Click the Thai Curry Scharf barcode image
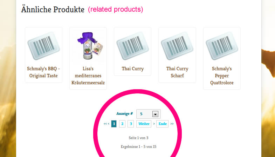The width and height of the screenshot is (275, 157). pos(177,46)
